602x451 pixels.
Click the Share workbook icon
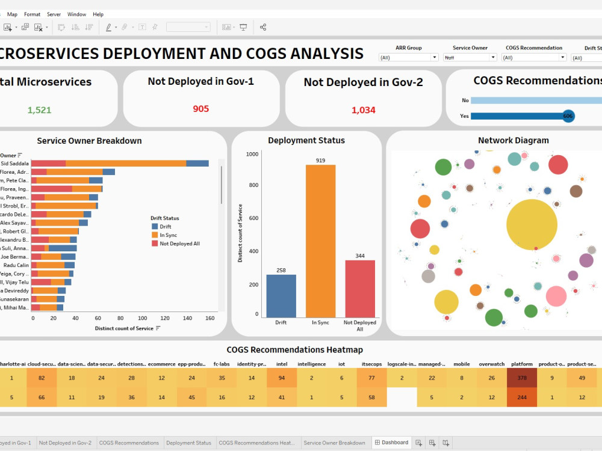click(262, 27)
